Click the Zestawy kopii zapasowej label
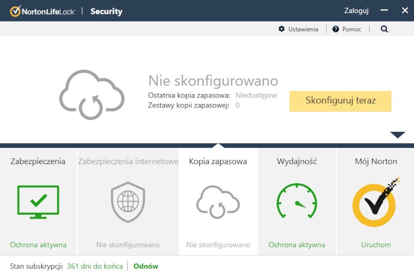This screenshot has height=276, width=414. 188,105
